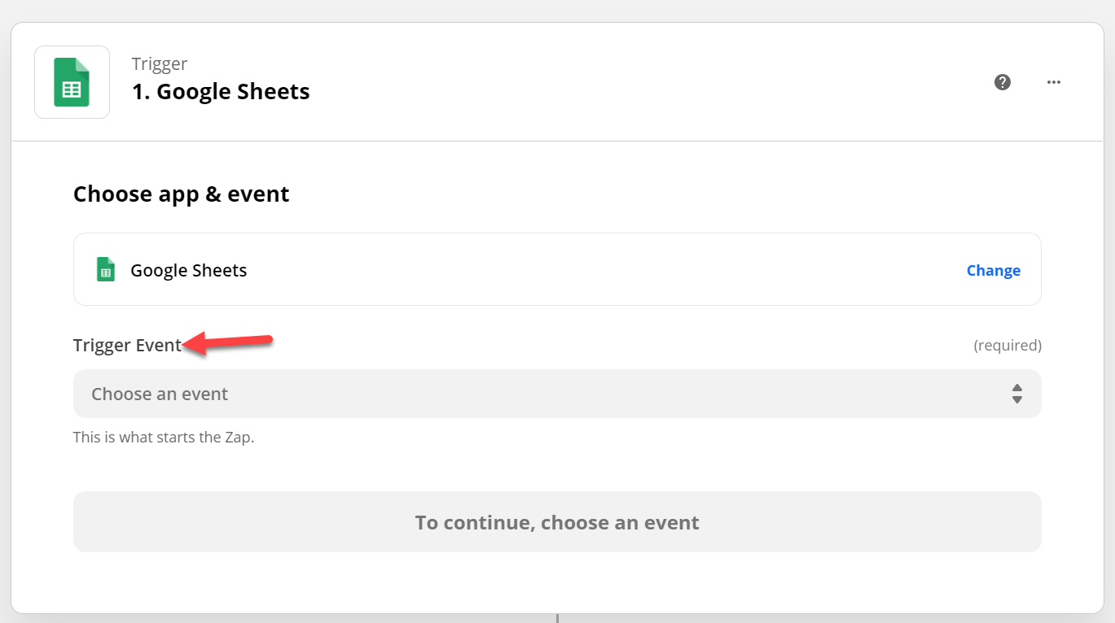
Task: Open the three-dot more options menu
Action: coord(1054,82)
